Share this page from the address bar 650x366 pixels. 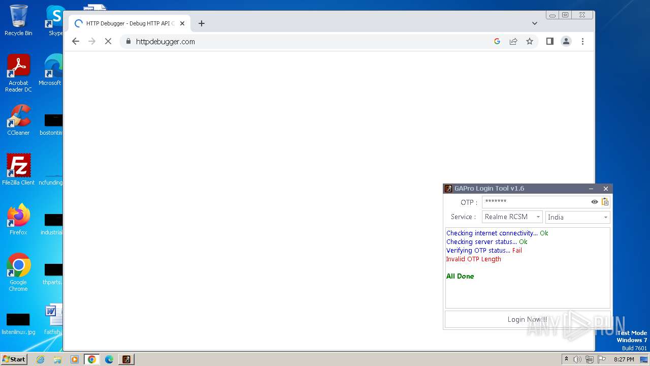pos(513,42)
